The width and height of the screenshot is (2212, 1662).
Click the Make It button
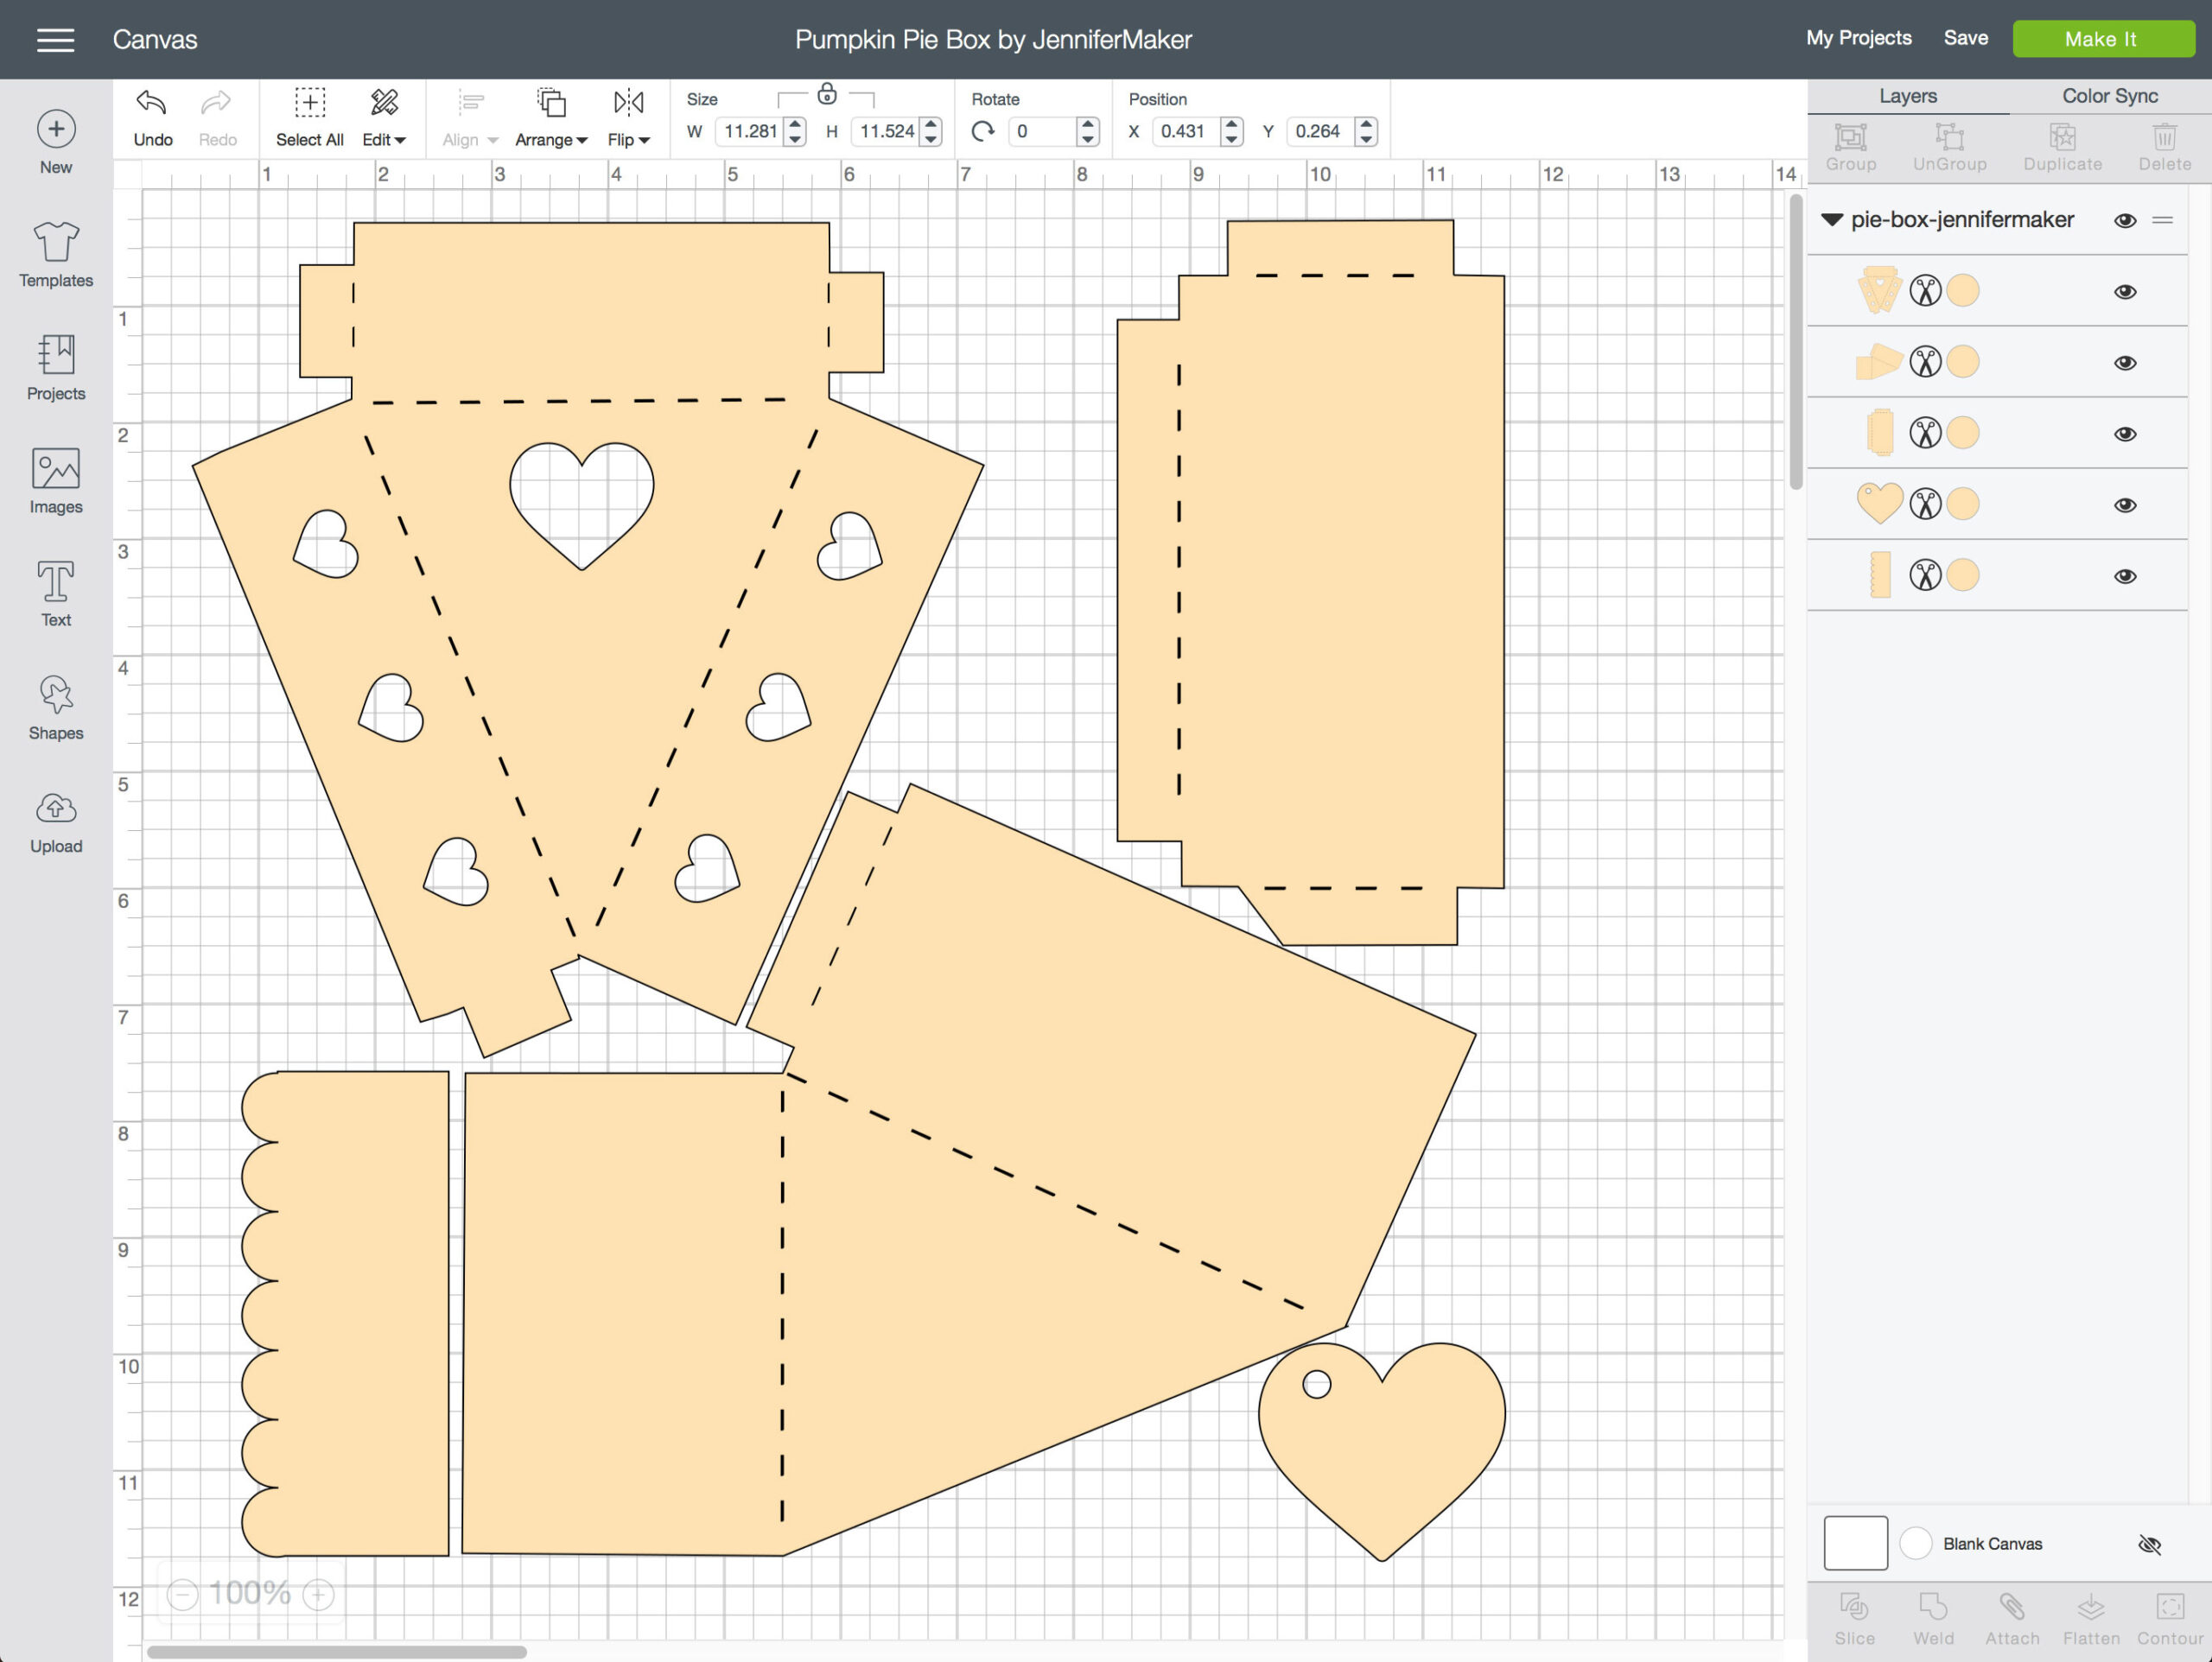pyautogui.click(x=2103, y=39)
